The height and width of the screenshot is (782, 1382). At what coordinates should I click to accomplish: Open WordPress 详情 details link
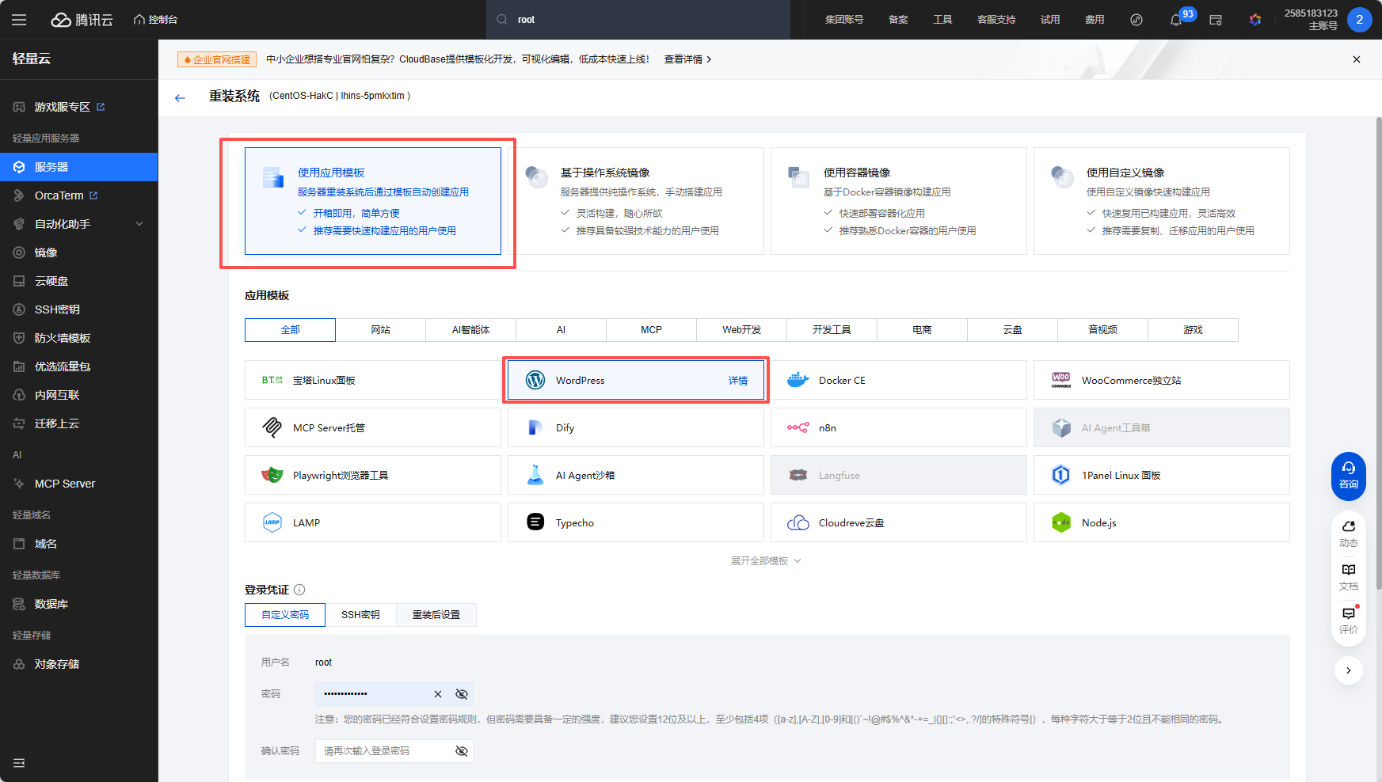[x=738, y=381]
